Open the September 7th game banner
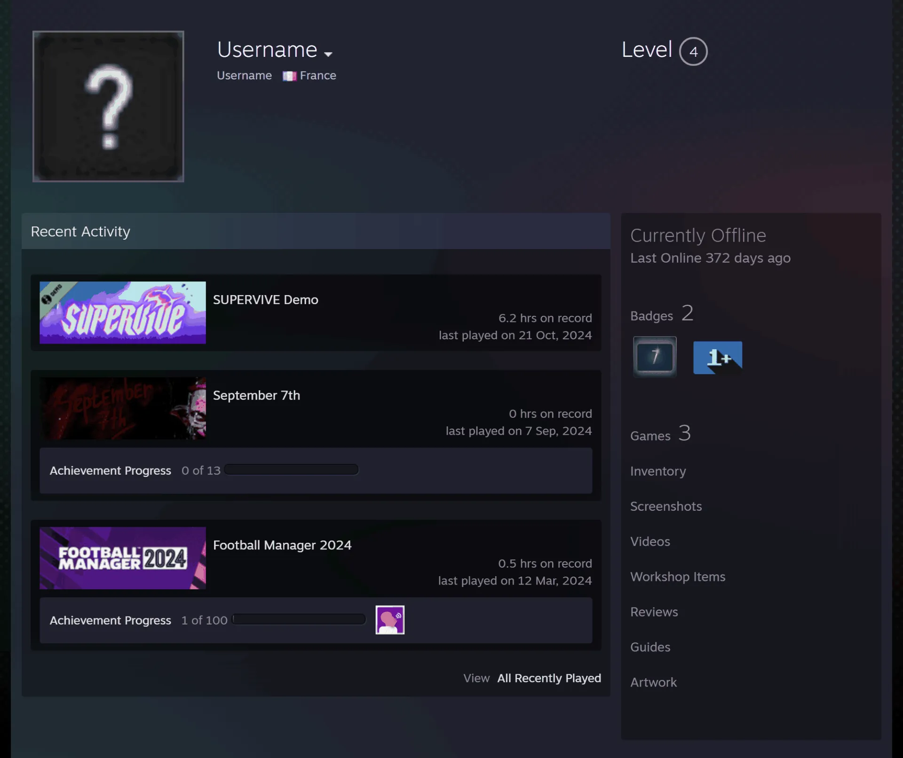903x758 pixels. click(x=123, y=408)
